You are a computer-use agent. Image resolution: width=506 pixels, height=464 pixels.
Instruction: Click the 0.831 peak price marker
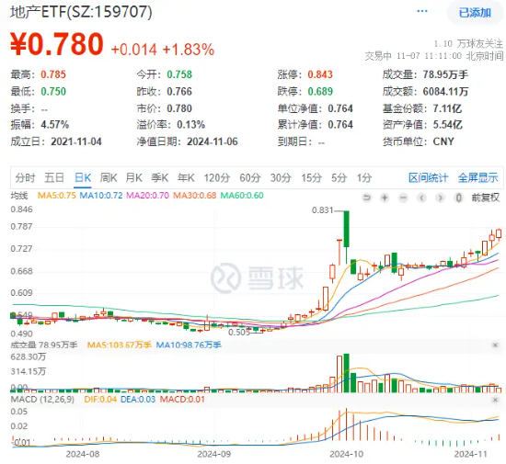322,210
